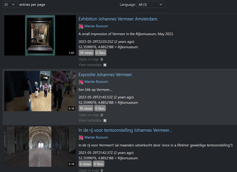Screen dimensions: 237x172
Task: Click the 6 views badge
Action: (x=85, y=164)
